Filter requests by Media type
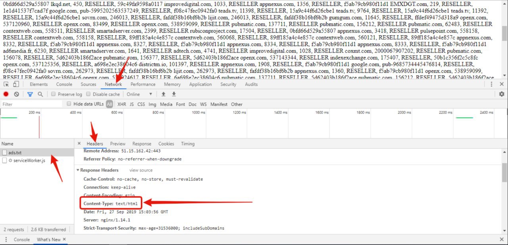Screen dimensions: 508x245 pyautogui.click(x=166, y=104)
